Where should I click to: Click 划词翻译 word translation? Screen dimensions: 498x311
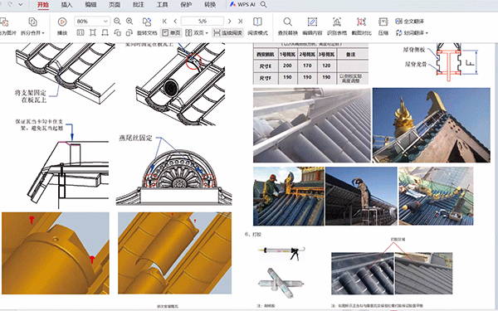410,32
